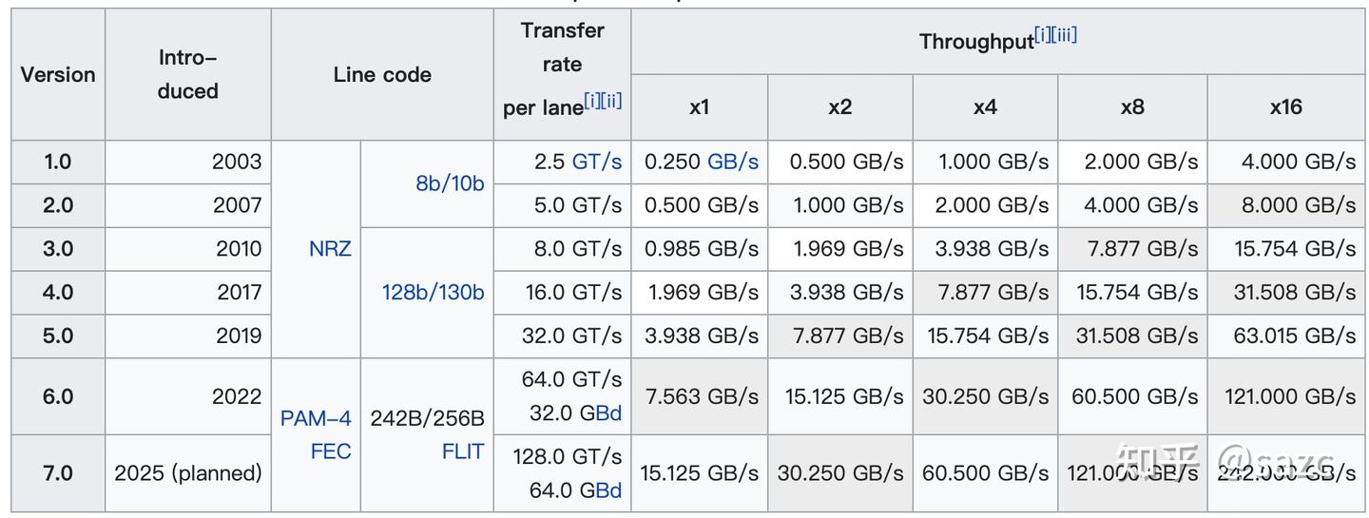This screenshot has width=1369, height=518.
Task: Click footnote [iii] in the Throughput header
Action: pos(1065,35)
